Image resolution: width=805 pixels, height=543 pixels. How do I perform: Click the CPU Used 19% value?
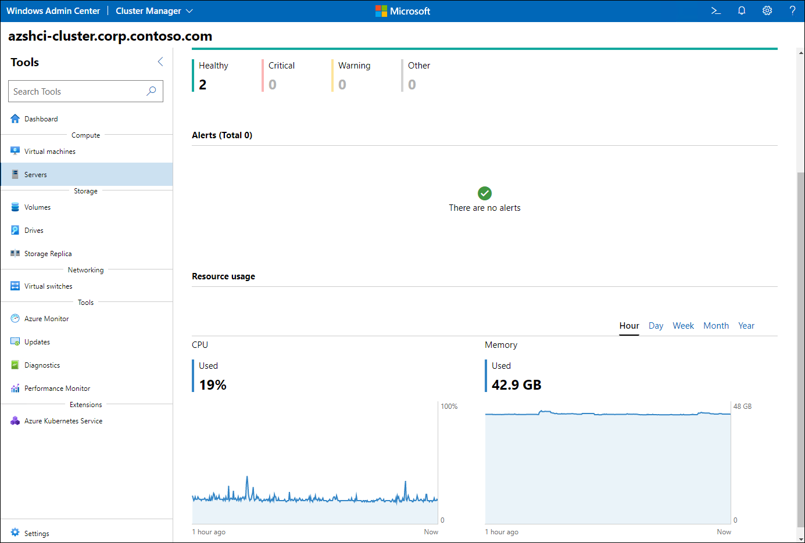coord(213,385)
